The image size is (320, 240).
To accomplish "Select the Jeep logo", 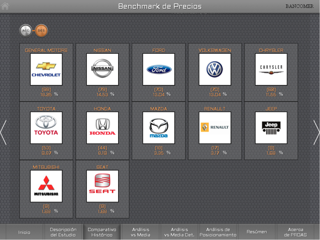I will tap(271, 128).
